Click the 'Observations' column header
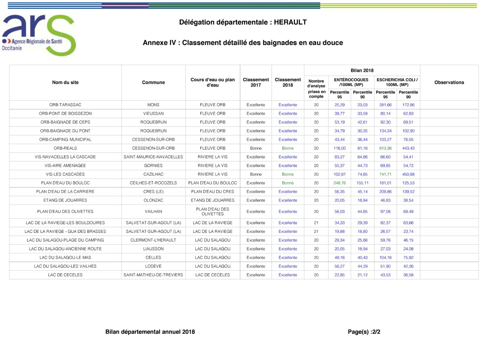The image size is (486, 344). pyautogui.click(x=449, y=82)
